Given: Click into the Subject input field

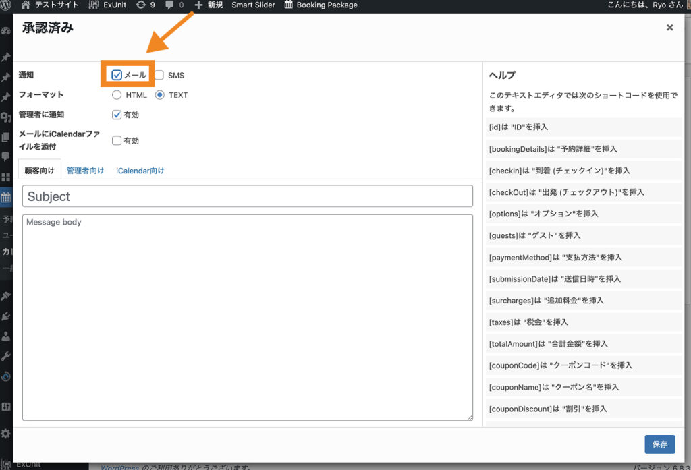Looking at the screenshot, I should pos(247,196).
